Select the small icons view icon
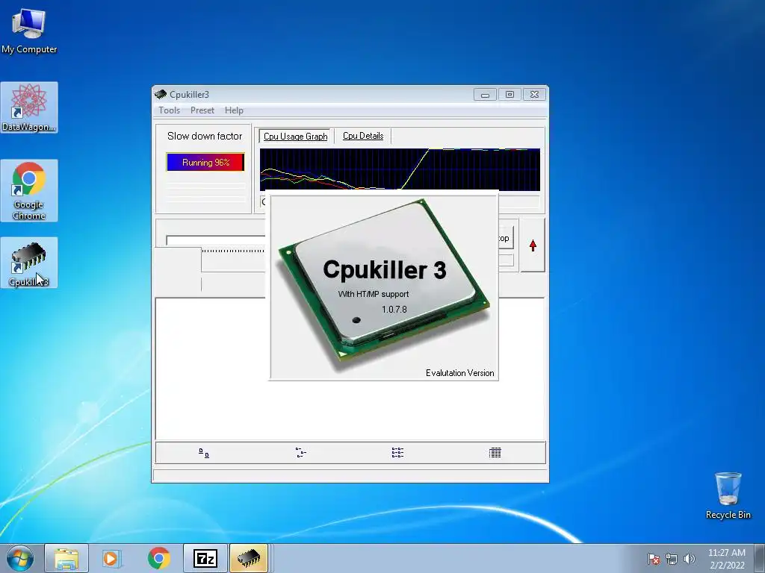The image size is (765, 573). tap(300, 453)
